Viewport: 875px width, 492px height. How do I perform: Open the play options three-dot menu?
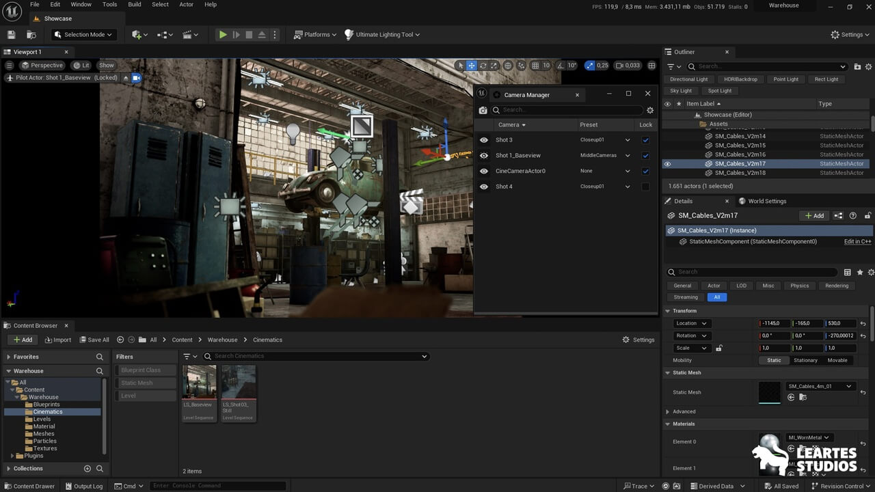[275, 35]
